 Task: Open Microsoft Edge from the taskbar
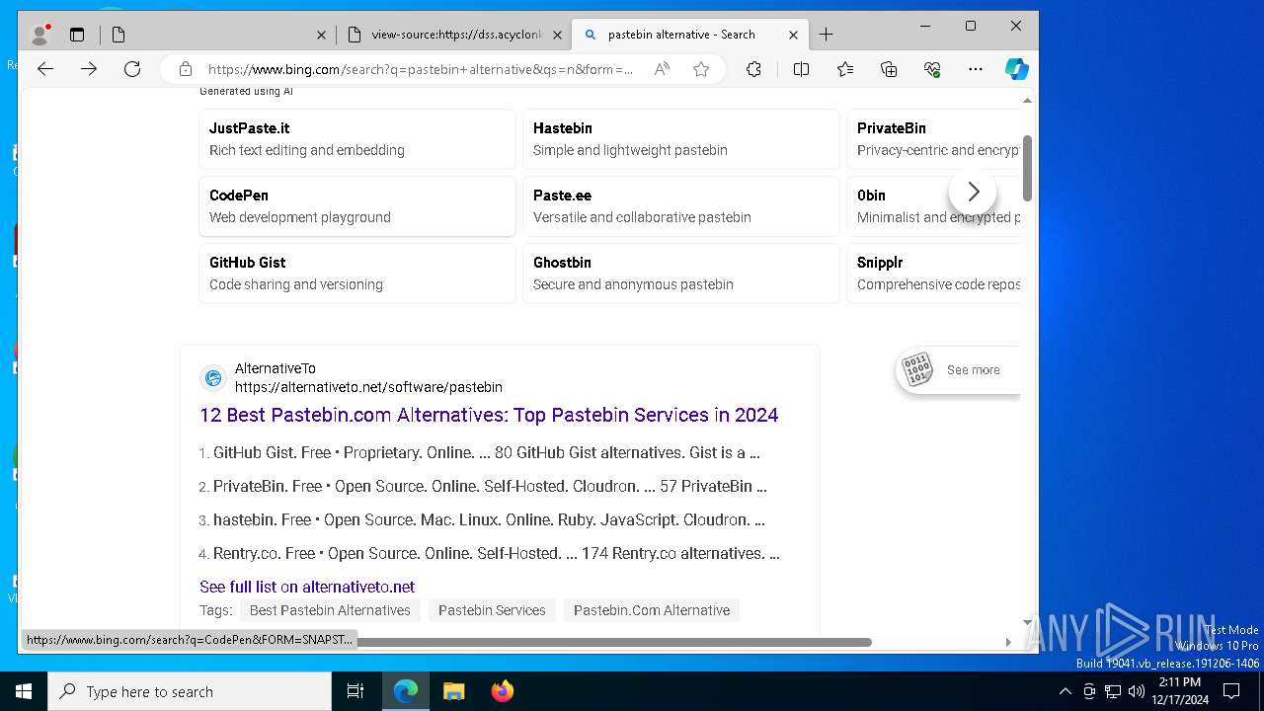(x=406, y=691)
